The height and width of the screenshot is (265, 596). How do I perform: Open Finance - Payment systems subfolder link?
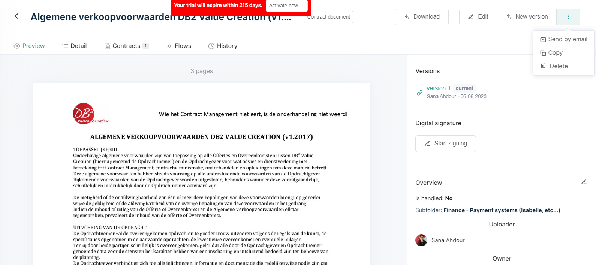[502, 210]
